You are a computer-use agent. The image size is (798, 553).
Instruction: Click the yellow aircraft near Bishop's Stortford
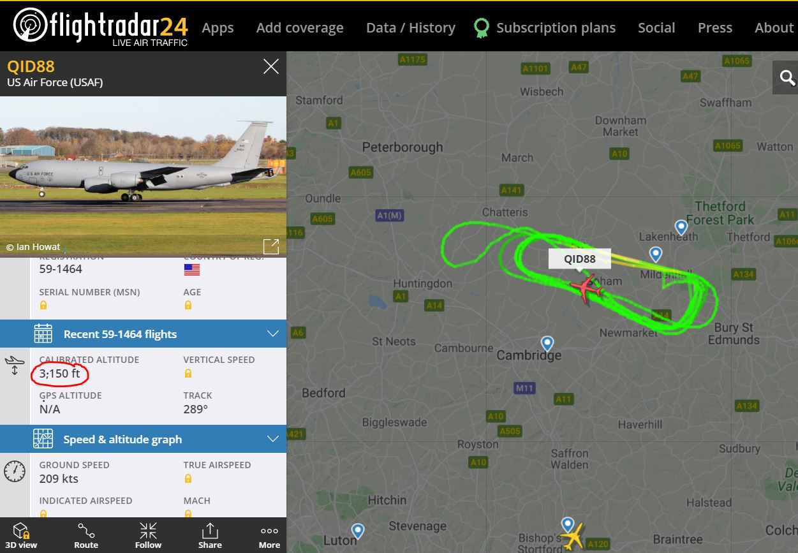point(575,536)
